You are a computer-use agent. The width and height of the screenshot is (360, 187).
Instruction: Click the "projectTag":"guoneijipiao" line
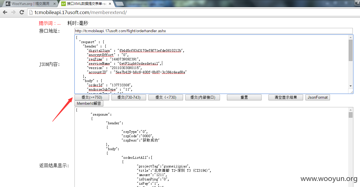pos(163,166)
